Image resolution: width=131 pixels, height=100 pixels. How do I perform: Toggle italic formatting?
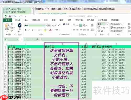coord(29,30)
